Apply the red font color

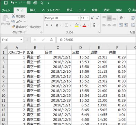pos(84,25)
